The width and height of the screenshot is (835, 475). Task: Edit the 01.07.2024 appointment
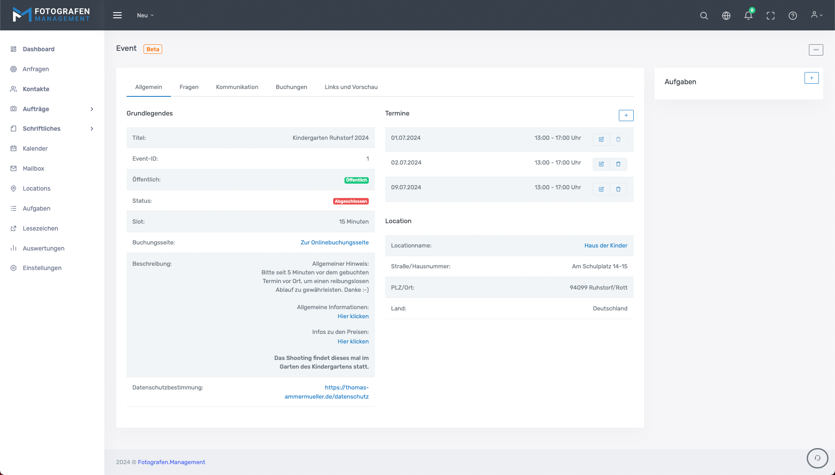pyautogui.click(x=601, y=139)
